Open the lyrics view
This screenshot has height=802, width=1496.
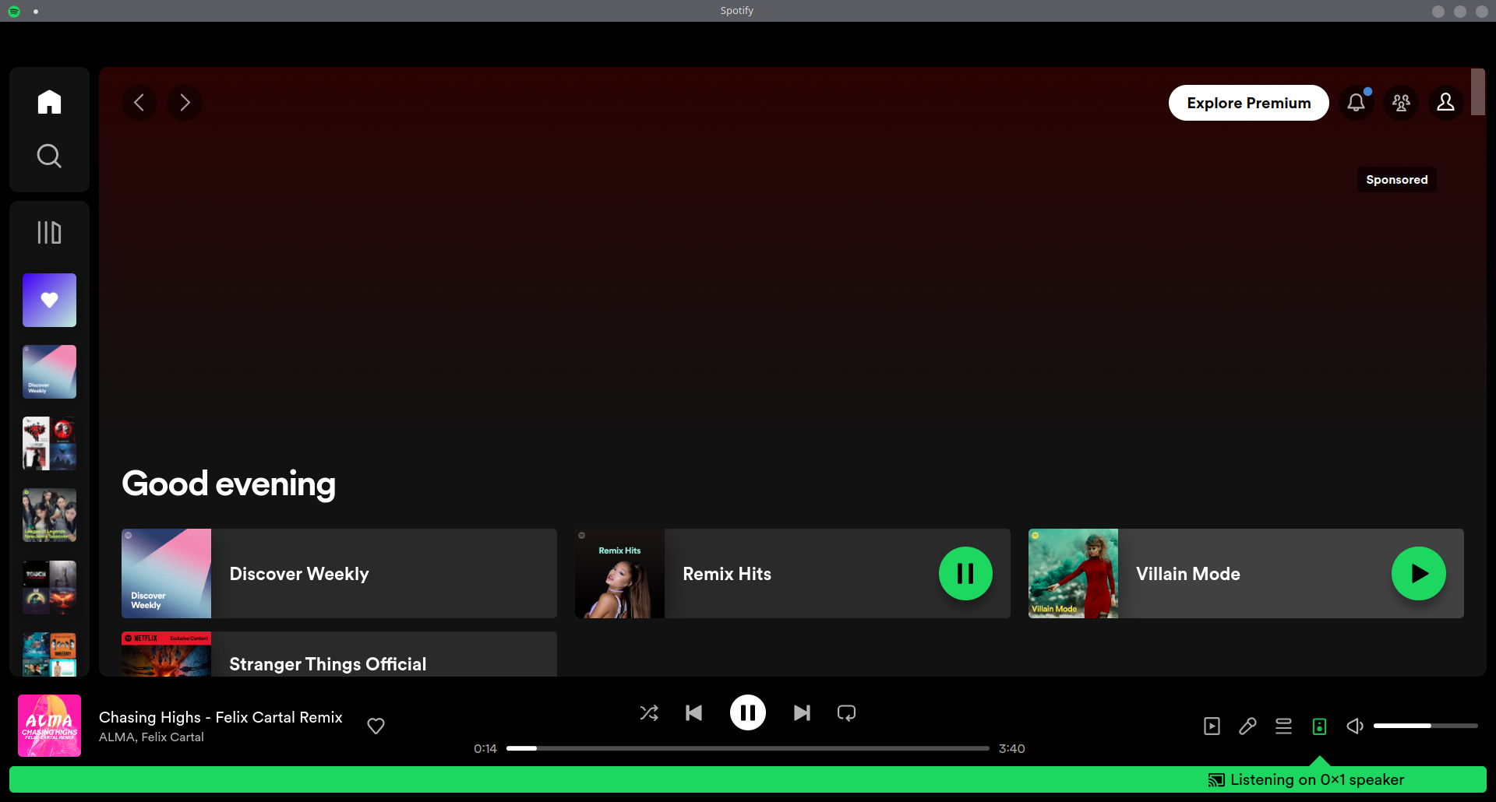(1247, 726)
